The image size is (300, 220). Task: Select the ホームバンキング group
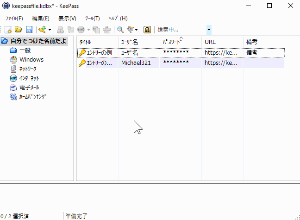click(x=33, y=97)
